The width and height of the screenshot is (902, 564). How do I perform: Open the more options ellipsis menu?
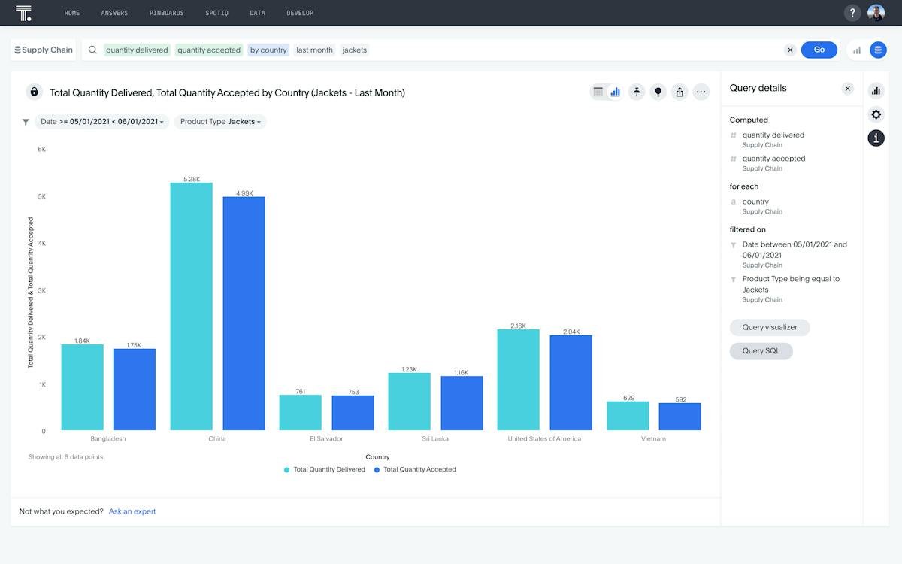click(701, 92)
